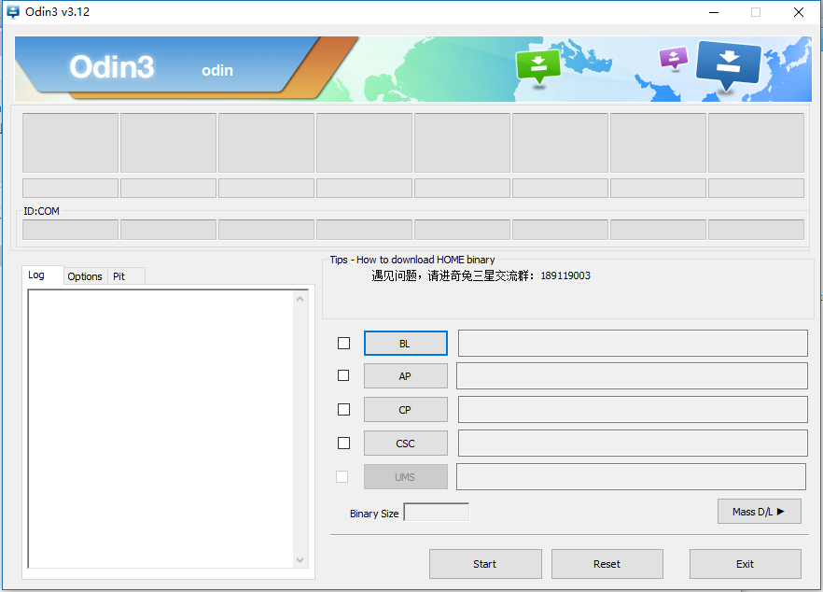
Task: Check the CP file checkbox
Action: tap(343, 409)
